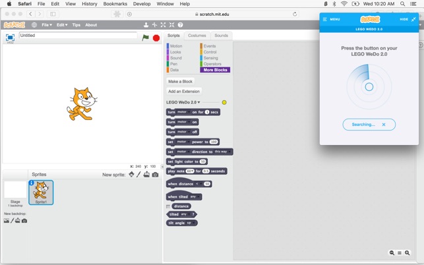
Task: Click the green flag to start
Action: (x=146, y=38)
